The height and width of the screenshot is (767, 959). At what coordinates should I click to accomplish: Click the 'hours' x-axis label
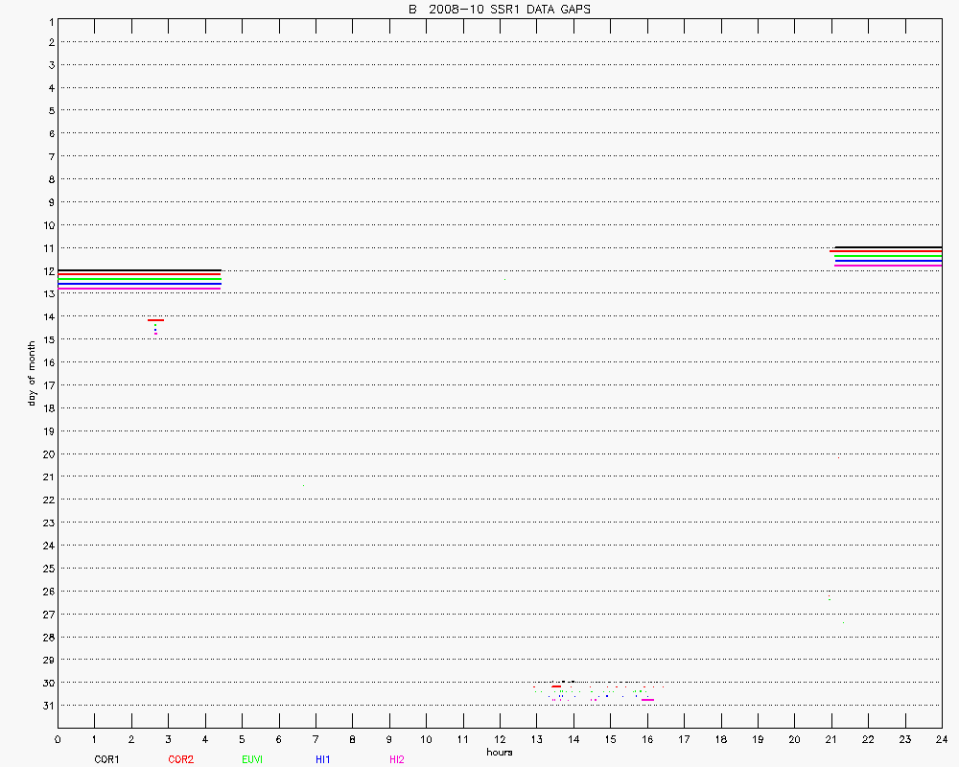click(499, 752)
